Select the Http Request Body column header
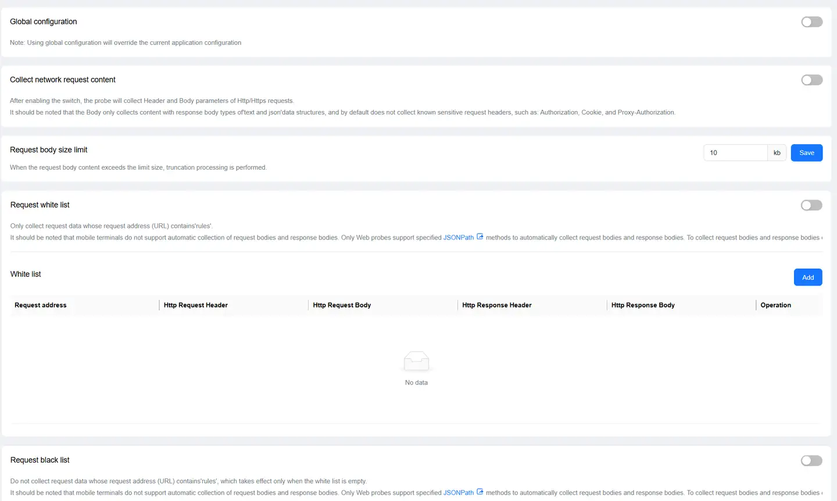This screenshot has height=501, width=837. 342,305
